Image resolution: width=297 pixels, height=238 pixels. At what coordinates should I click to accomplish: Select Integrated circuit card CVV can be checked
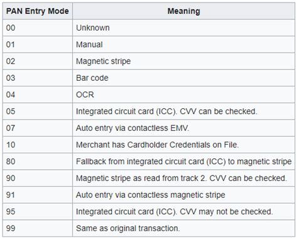click(167, 111)
